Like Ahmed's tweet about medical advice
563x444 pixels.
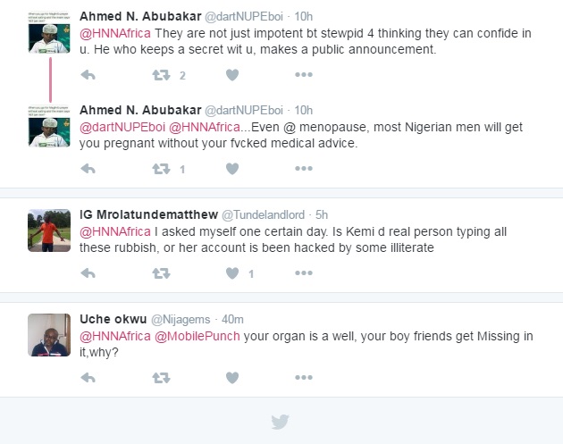point(232,168)
